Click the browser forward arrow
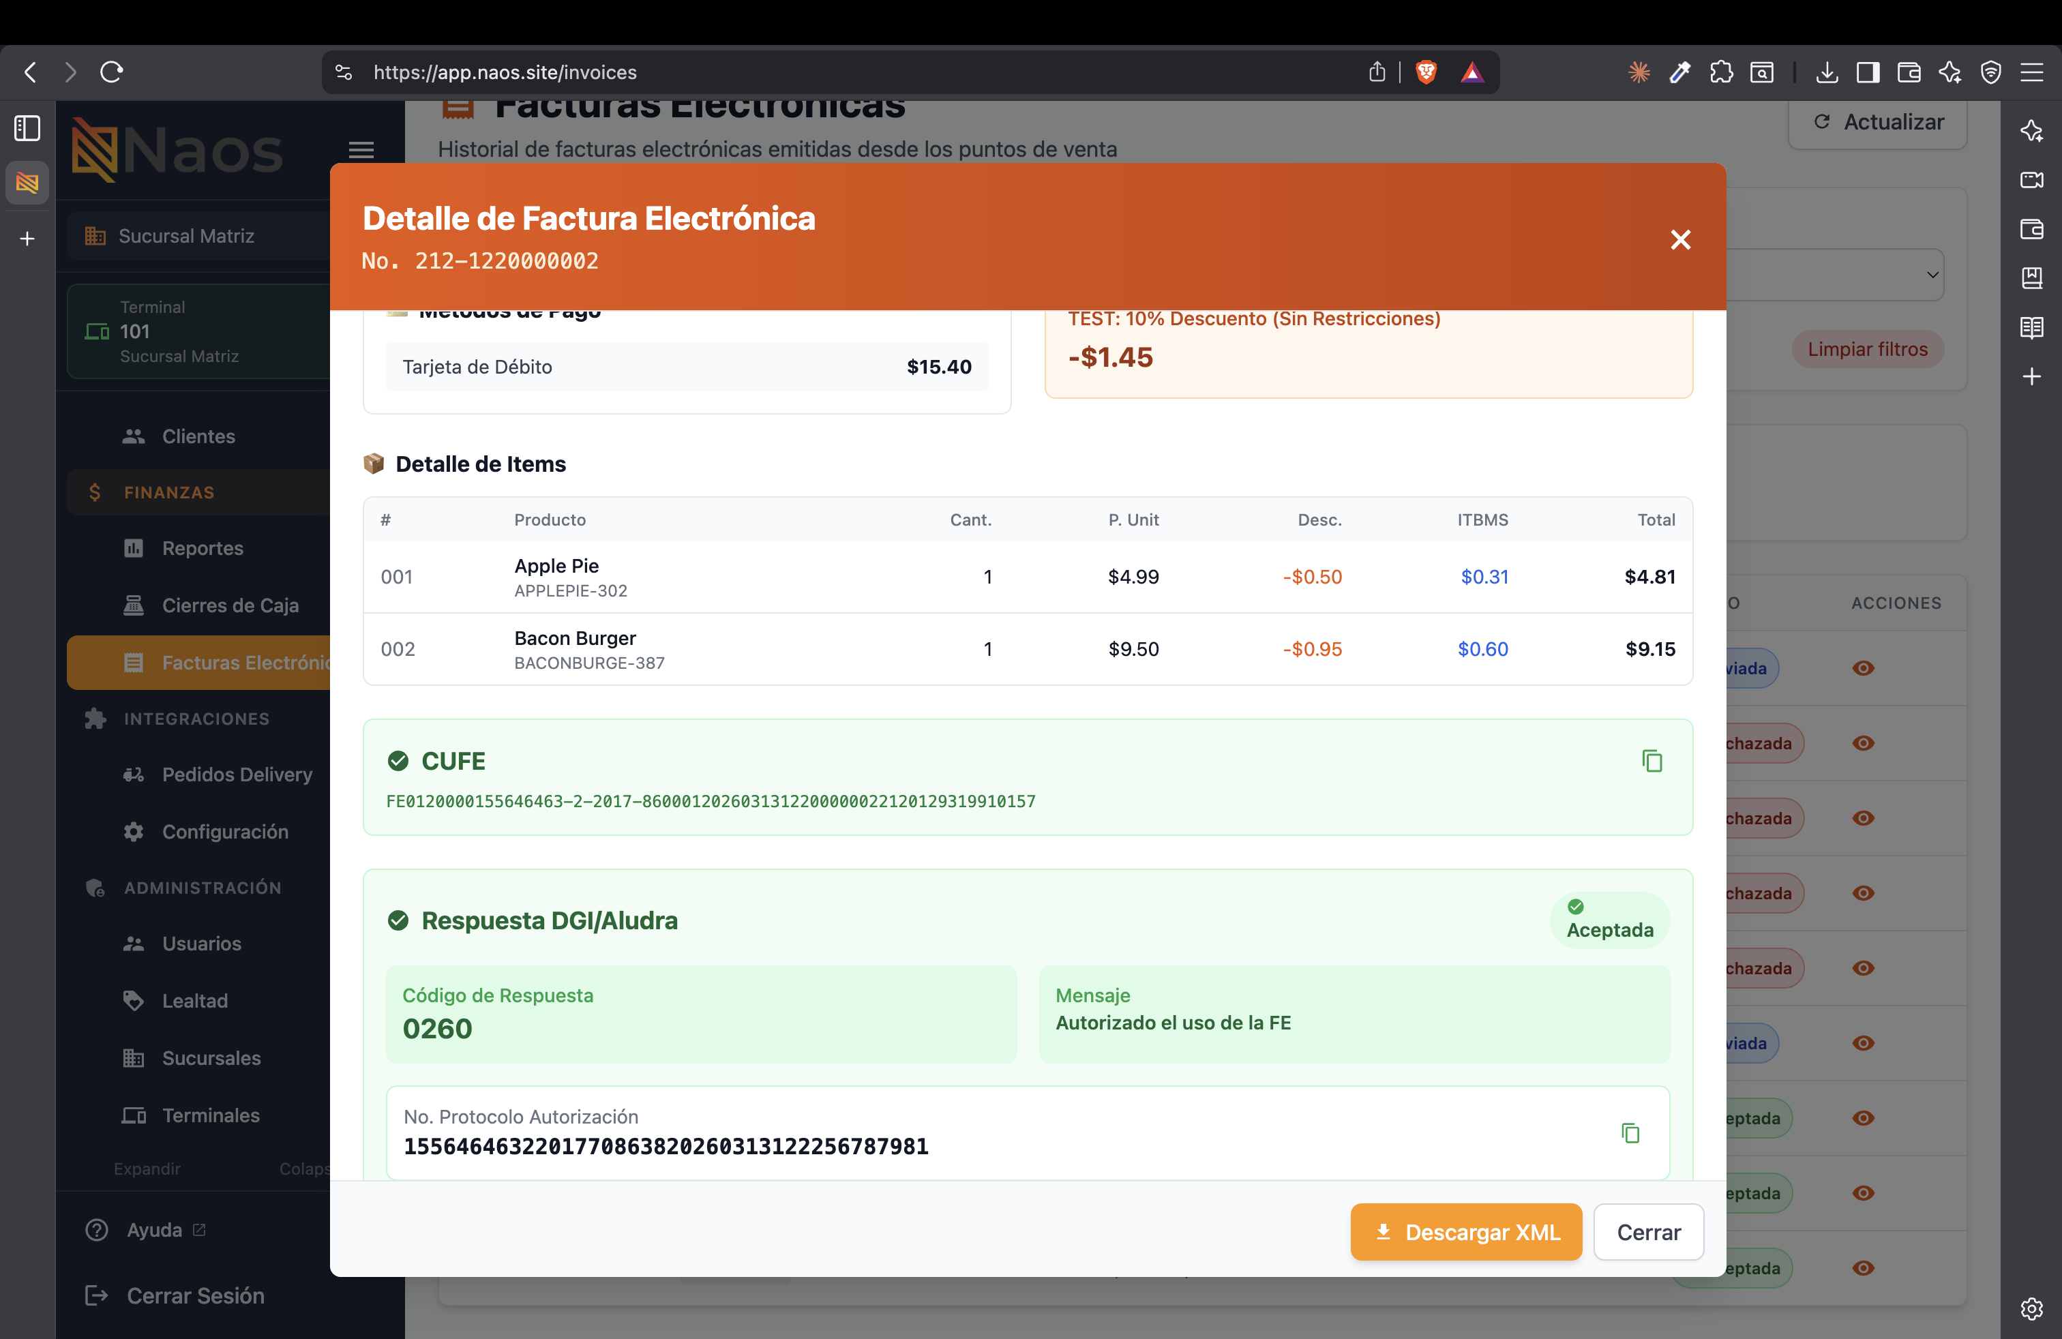The width and height of the screenshot is (2062, 1339). (71, 72)
